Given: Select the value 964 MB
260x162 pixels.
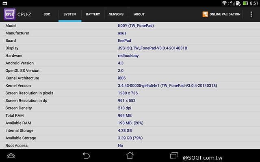Looking at the screenshot, I should click(125, 115).
